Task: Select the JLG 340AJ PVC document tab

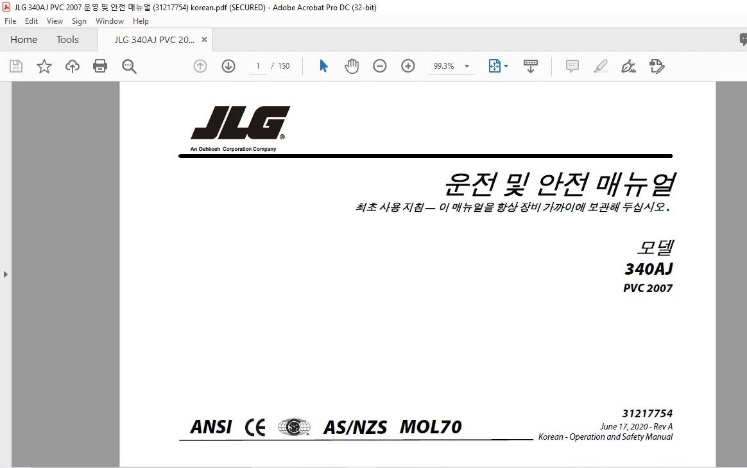Action: pyautogui.click(x=155, y=40)
